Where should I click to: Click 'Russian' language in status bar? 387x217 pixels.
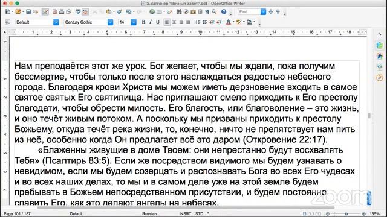[149, 213]
